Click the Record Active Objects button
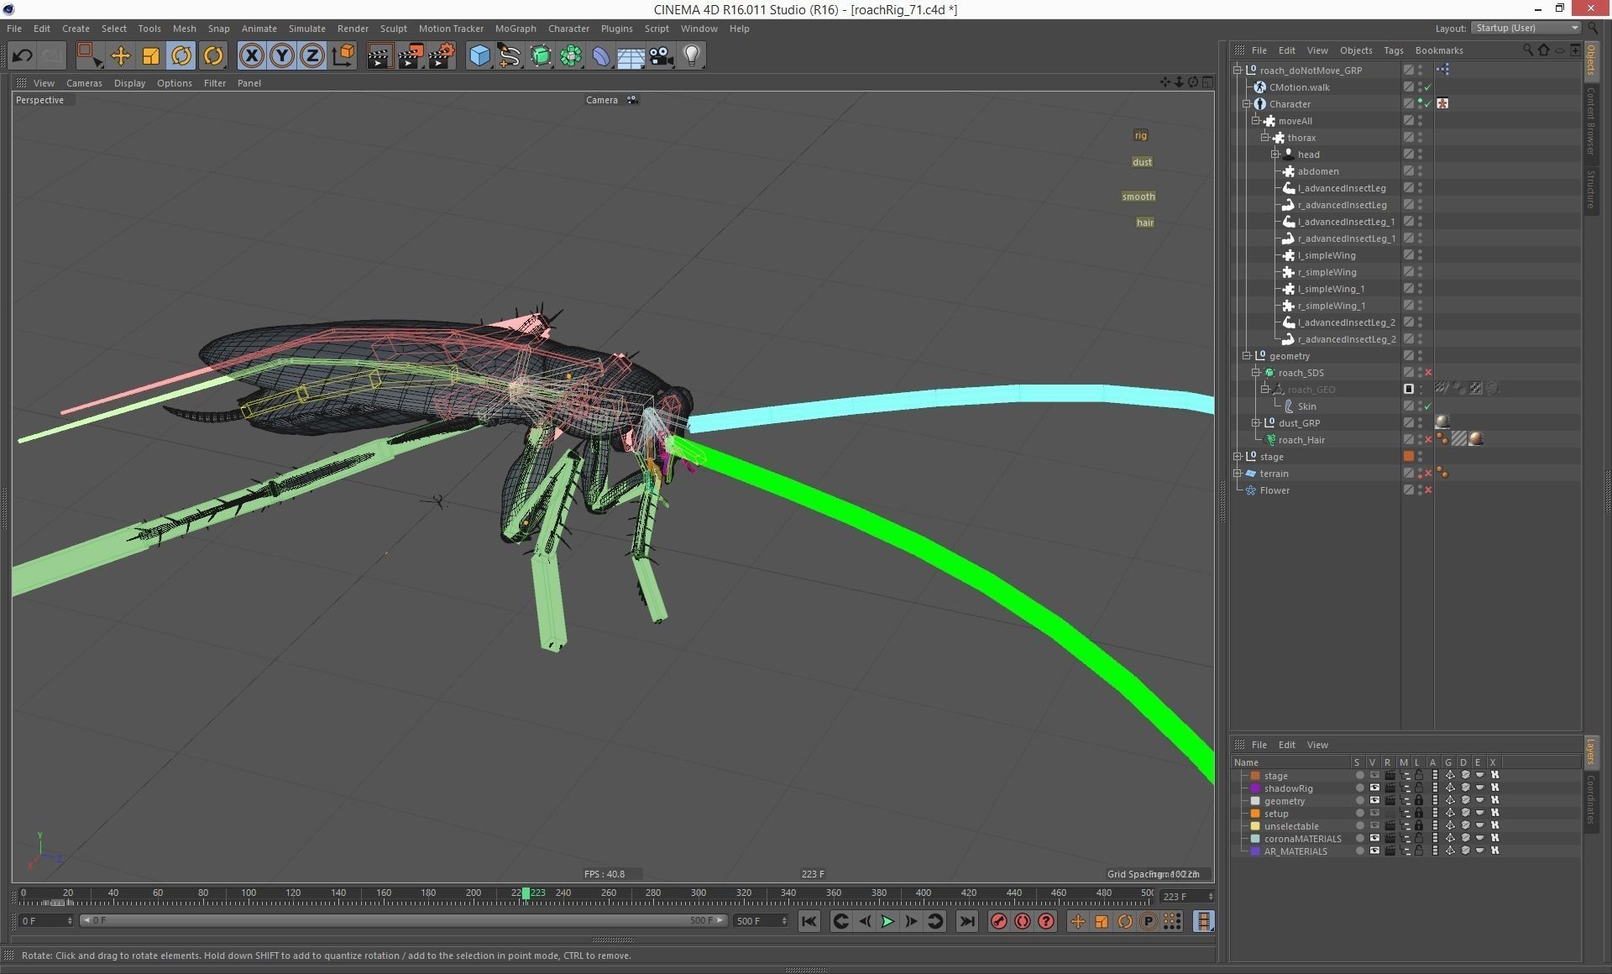This screenshot has height=974, width=1612. coord(998,921)
